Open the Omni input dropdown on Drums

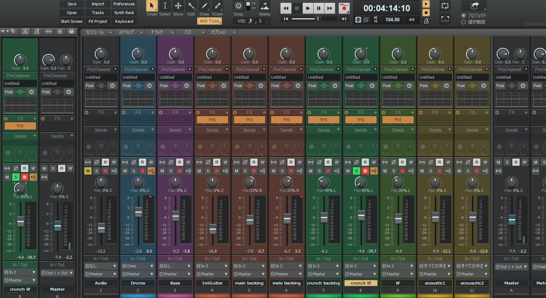click(138, 266)
